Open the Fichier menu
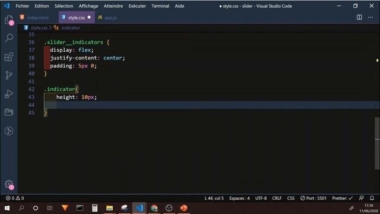 coord(23,6)
